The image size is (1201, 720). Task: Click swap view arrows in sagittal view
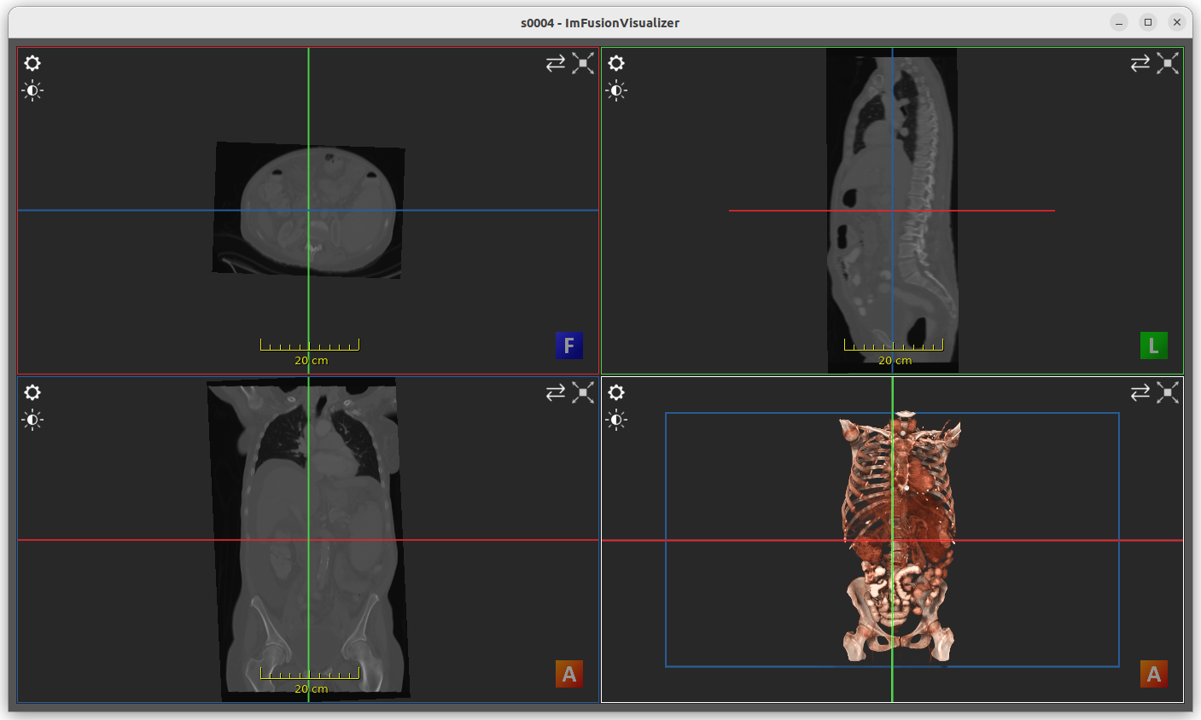tap(1140, 63)
